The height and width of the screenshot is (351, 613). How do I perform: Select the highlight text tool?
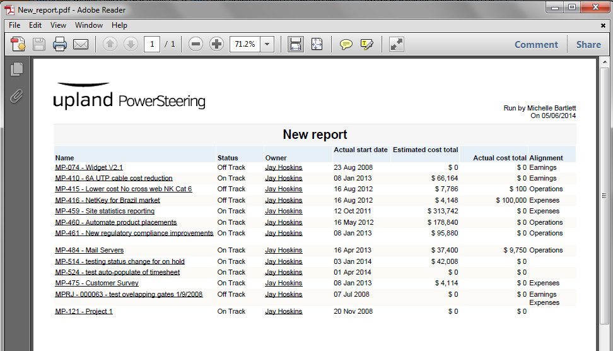(x=366, y=44)
